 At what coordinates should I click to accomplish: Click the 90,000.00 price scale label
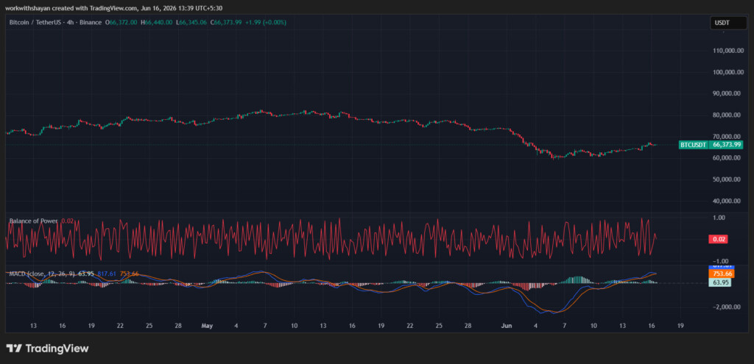(x=728, y=93)
